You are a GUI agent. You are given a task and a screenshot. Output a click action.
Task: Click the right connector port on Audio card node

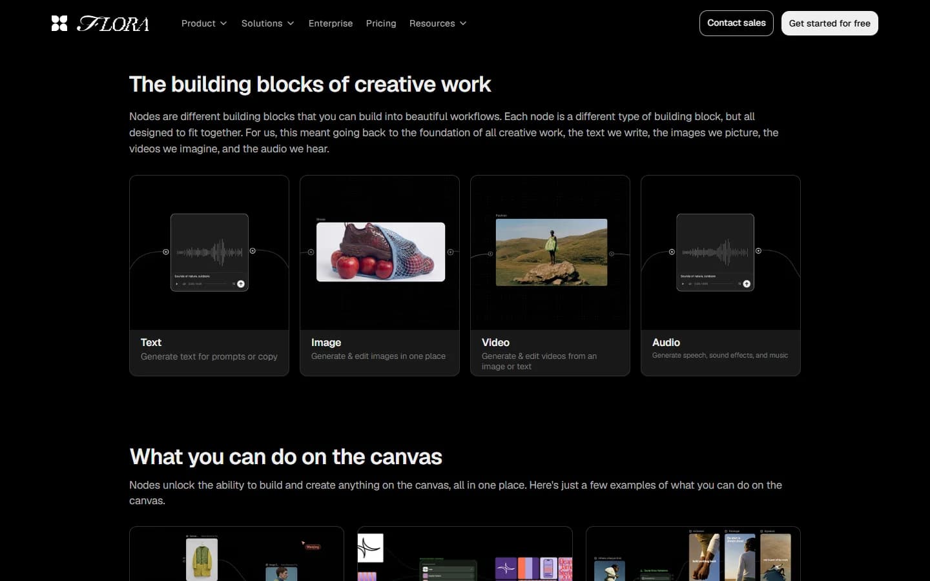tap(758, 250)
